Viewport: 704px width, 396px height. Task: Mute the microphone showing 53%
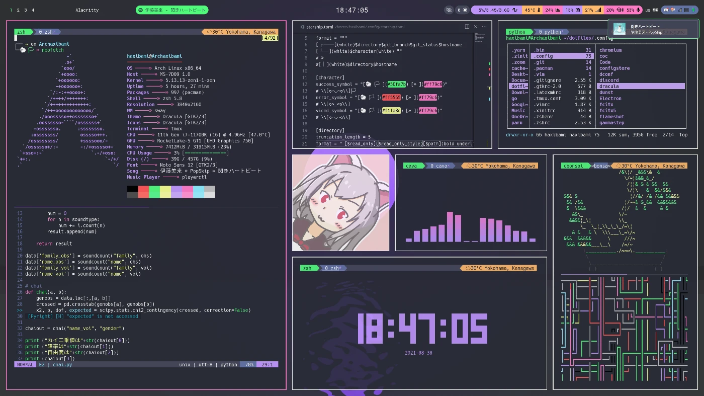coord(638,10)
